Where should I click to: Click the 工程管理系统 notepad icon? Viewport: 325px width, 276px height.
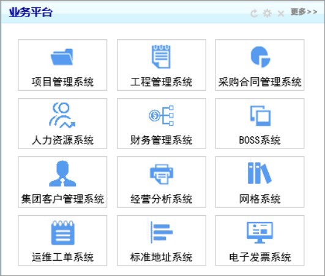pyautogui.click(x=161, y=56)
